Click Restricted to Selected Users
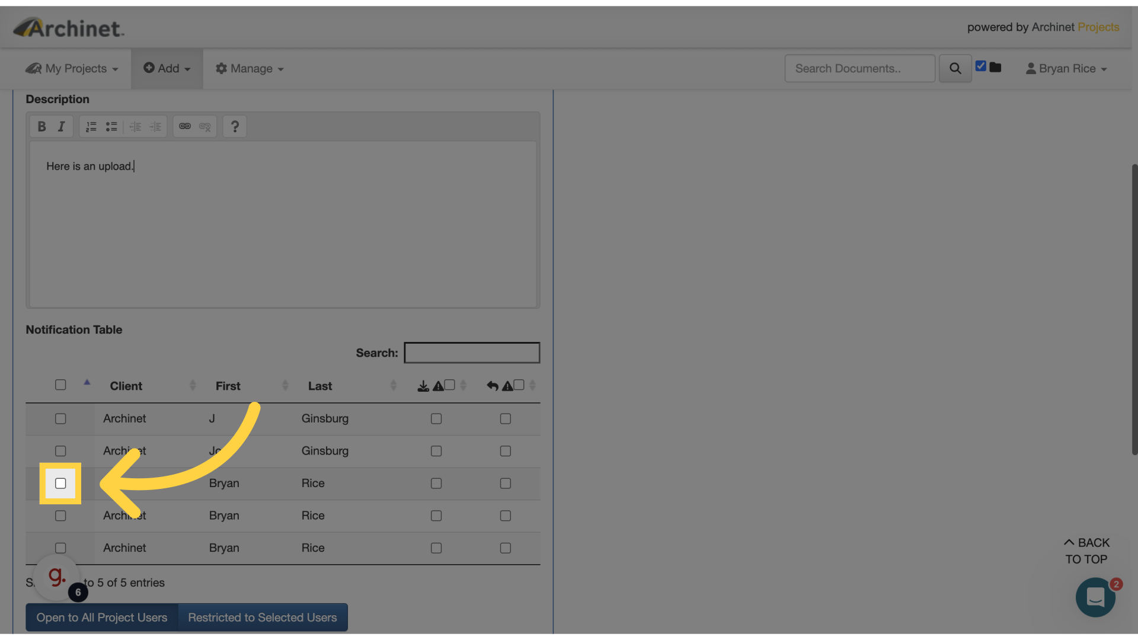This screenshot has width=1138, height=640. (x=262, y=617)
